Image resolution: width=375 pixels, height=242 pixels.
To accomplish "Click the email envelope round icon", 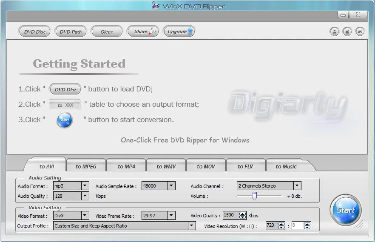I will (x=360, y=31).
